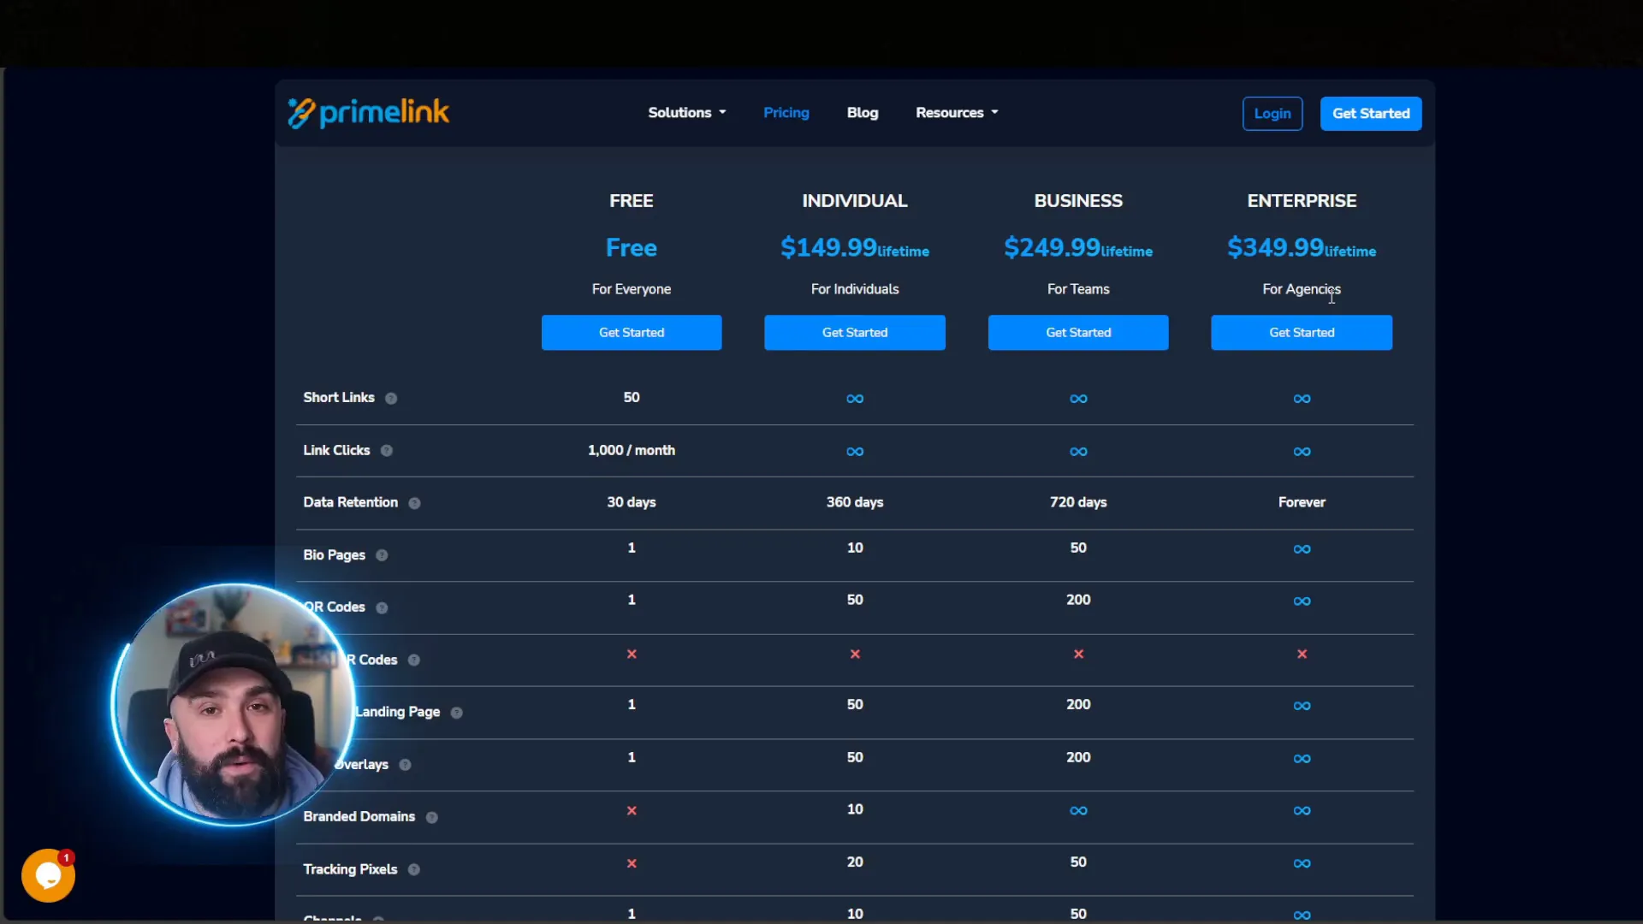
Task: Click Enterprise QR Codes infinity icon
Action: 1302,601
